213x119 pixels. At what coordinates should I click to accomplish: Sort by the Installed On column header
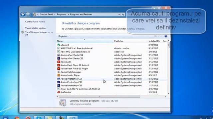click(x=154, y=41)
